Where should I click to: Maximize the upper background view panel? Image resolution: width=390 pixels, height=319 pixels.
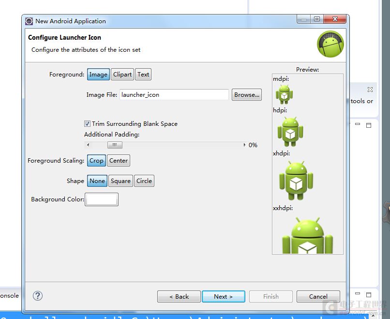(369, 125)
